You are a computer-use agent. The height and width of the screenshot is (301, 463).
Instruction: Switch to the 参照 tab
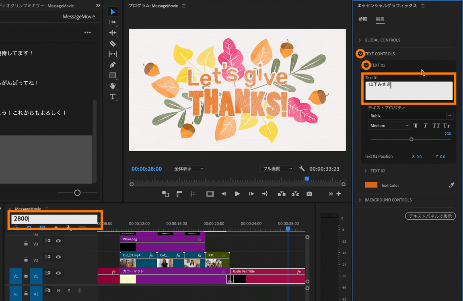pos(362,19)
